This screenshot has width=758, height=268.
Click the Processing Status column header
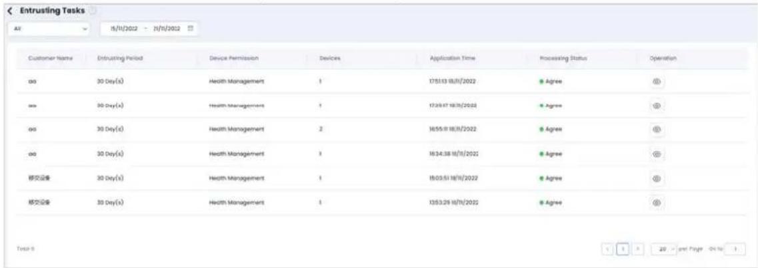point(563,59)
